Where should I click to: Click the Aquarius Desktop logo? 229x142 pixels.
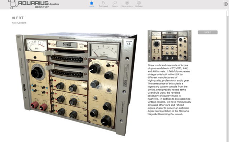click(34, 4)
